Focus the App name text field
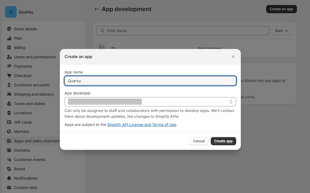The width and height of the screenshot is (310, 193). [150, 81]
